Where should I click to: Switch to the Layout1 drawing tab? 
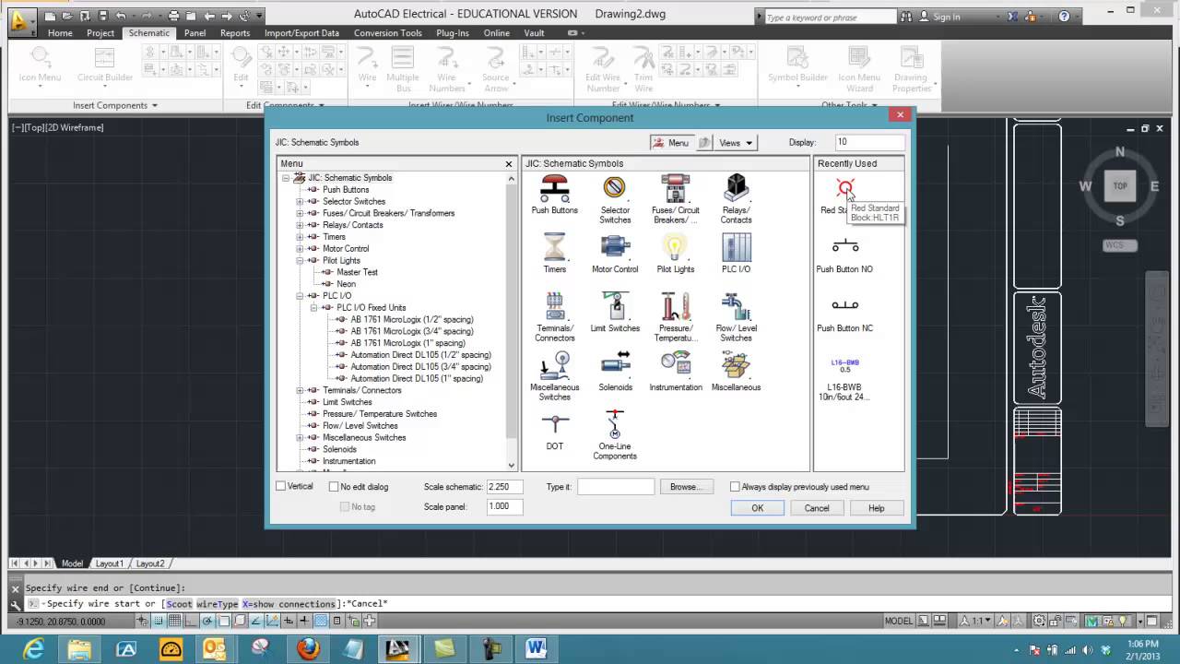[109, 563]
